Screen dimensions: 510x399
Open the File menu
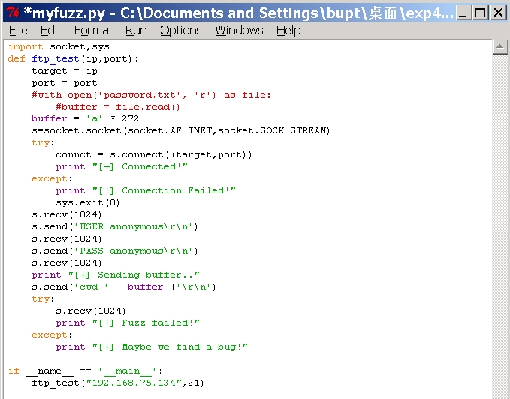[x=18, y=30]
